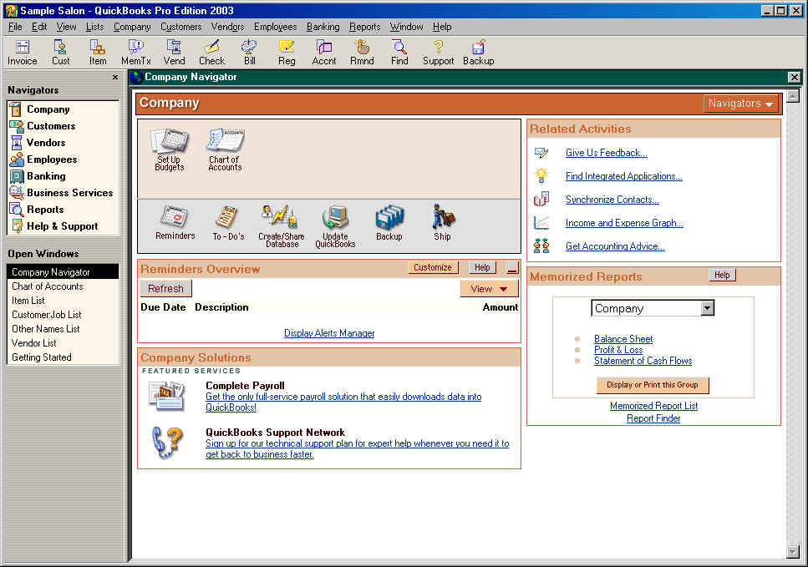Screen dimensions: 808x567
Task: Open the Check toolbar icon
Action: click(211, 53)
